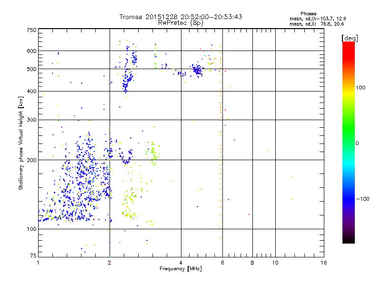Click the x-axis label '10'

click(x=275, y=263)
